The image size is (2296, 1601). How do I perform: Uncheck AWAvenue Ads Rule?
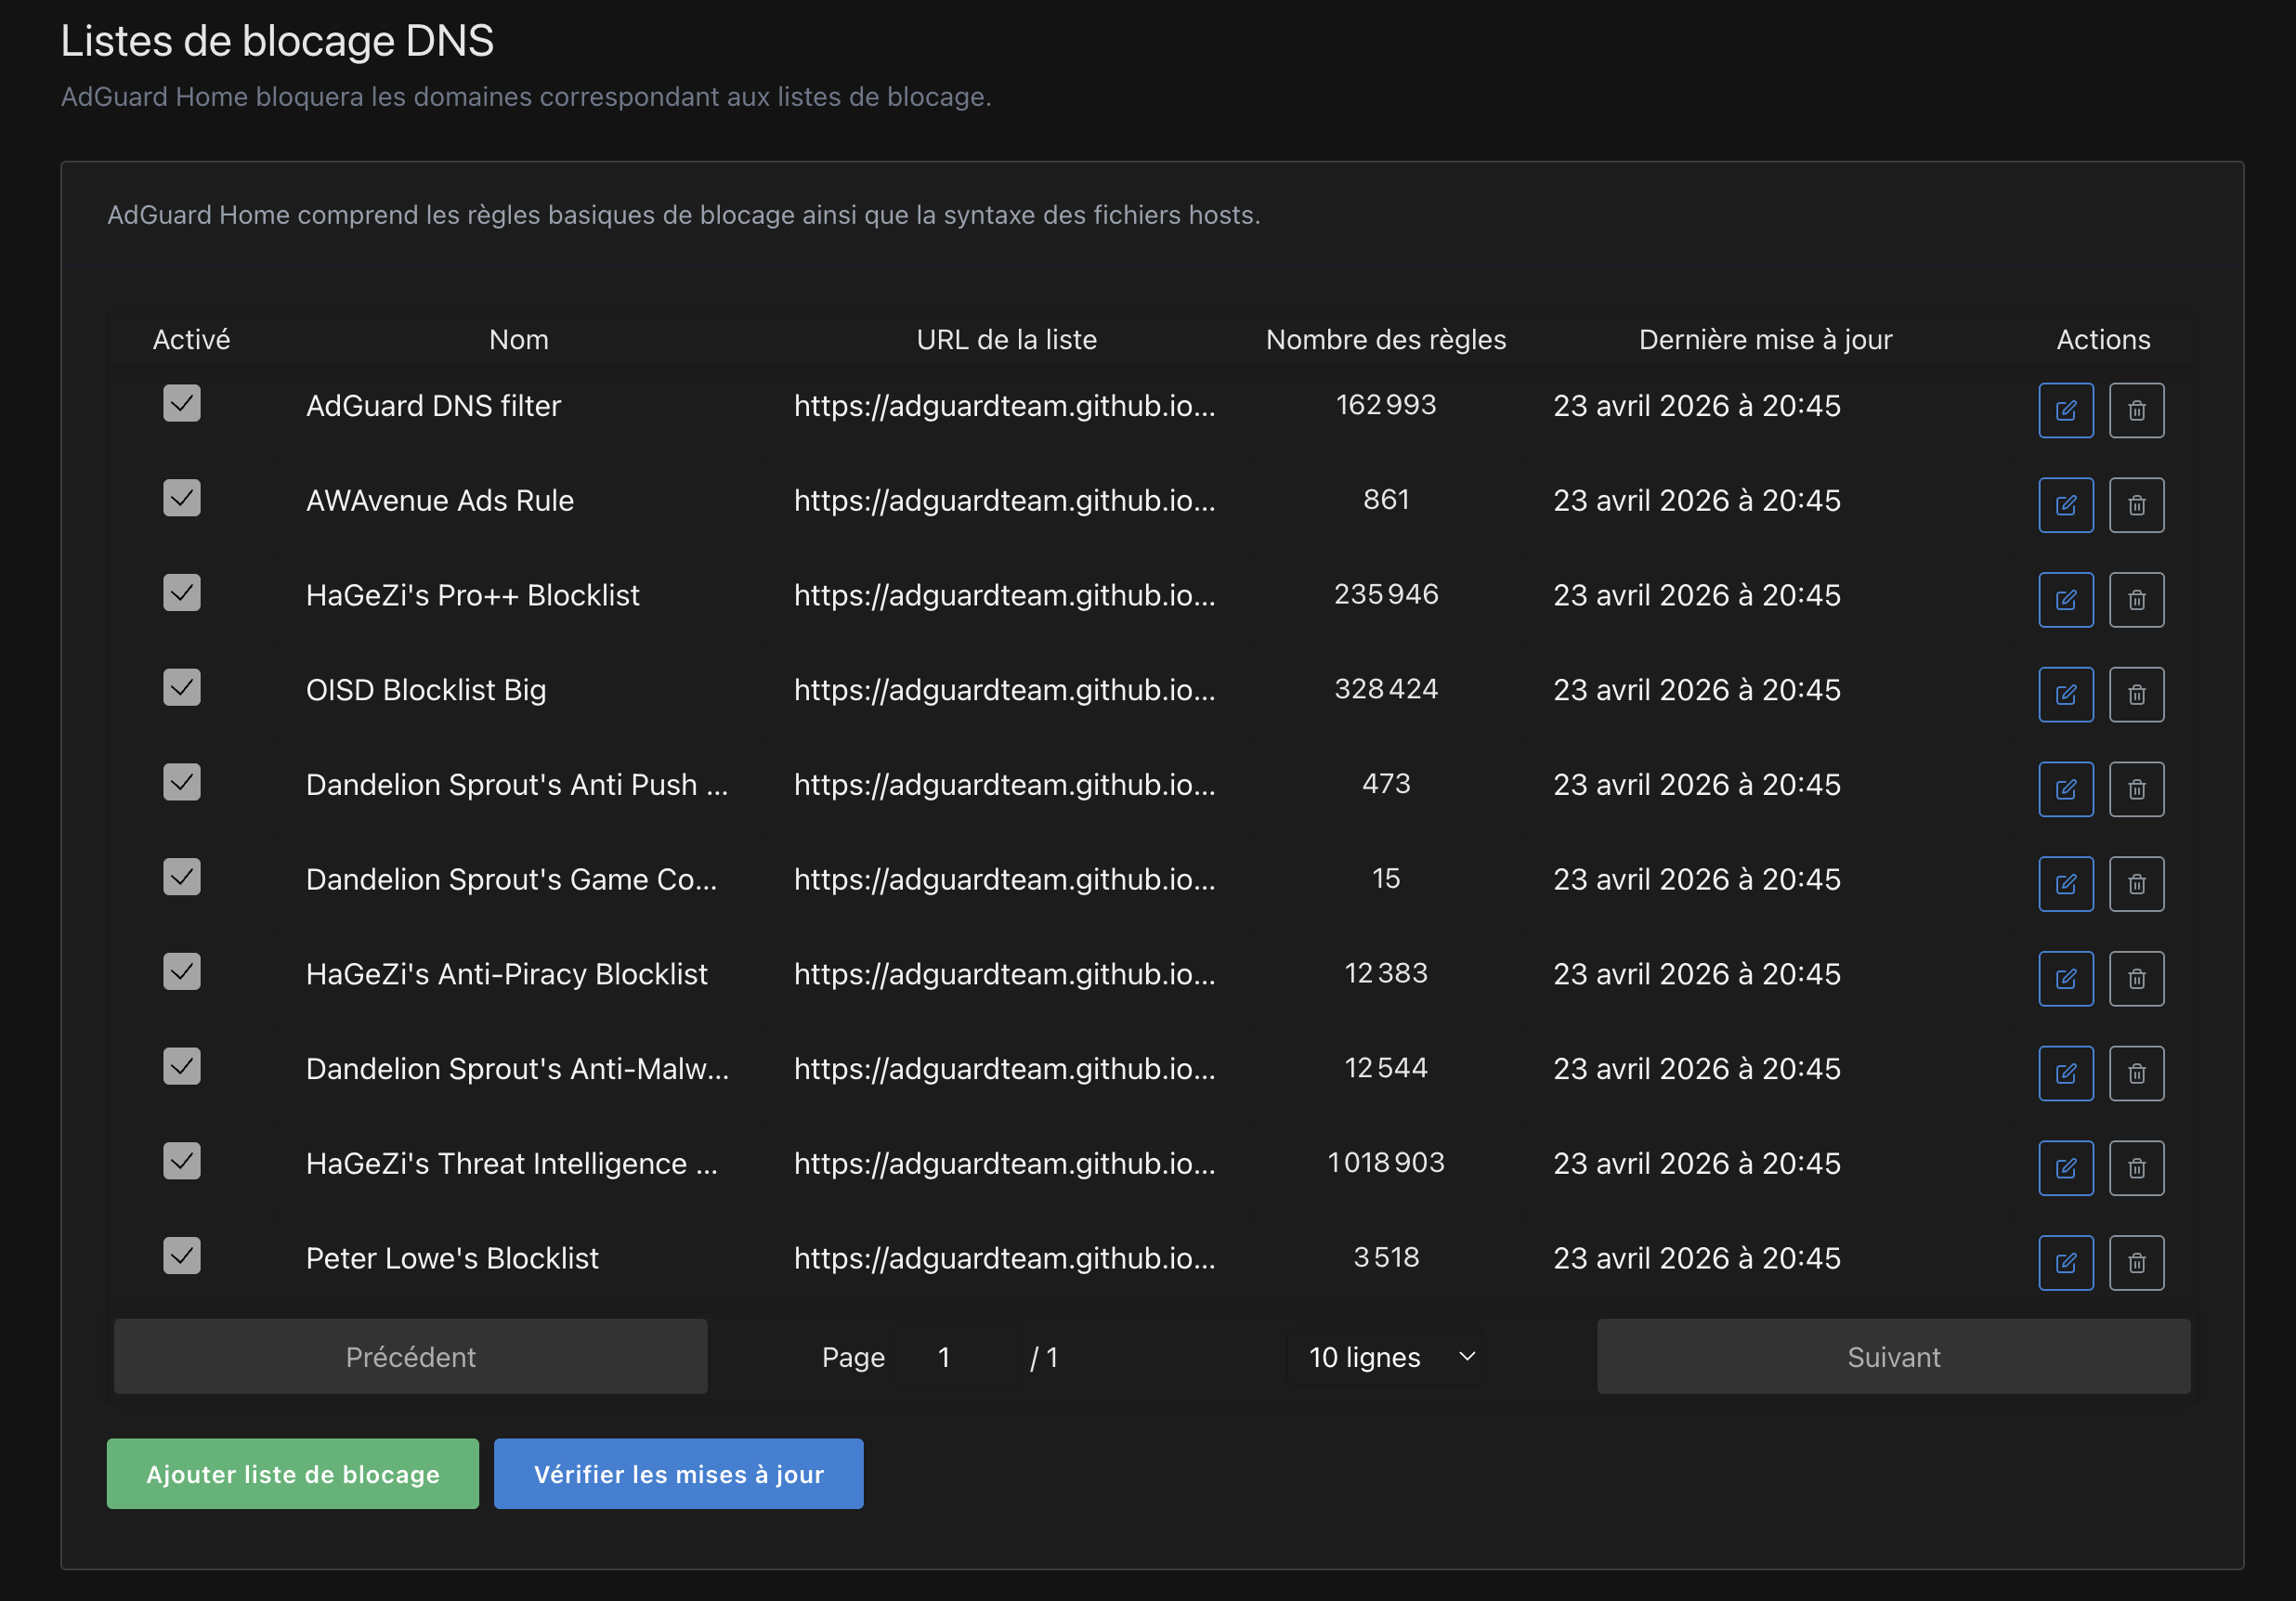182,498
